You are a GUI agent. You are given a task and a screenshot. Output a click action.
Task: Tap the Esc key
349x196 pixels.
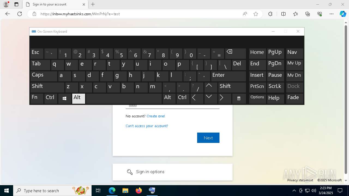pyautogui.click(x=37, y=54)
